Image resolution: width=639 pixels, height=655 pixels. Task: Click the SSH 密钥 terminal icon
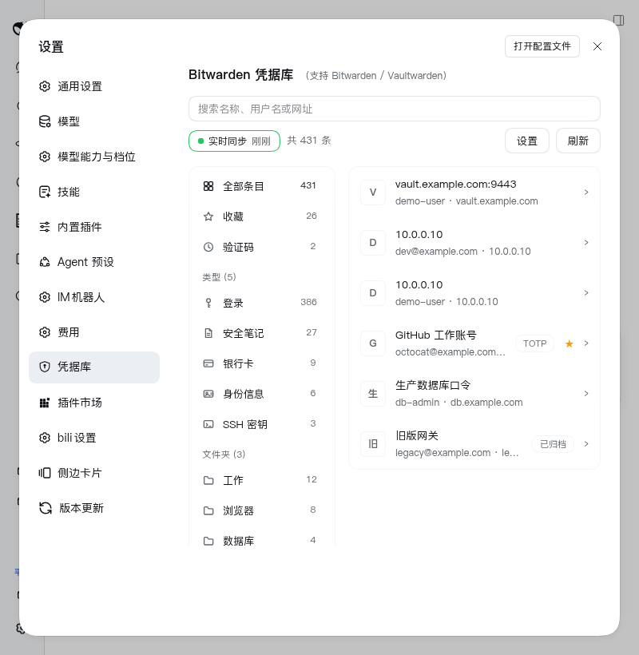[x=208, y=424]
